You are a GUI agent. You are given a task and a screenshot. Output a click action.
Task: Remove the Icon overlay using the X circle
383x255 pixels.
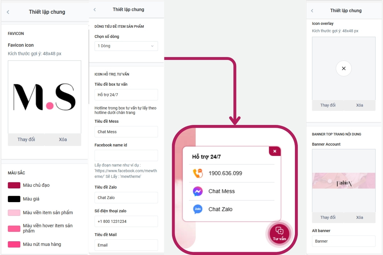[344, 68]
